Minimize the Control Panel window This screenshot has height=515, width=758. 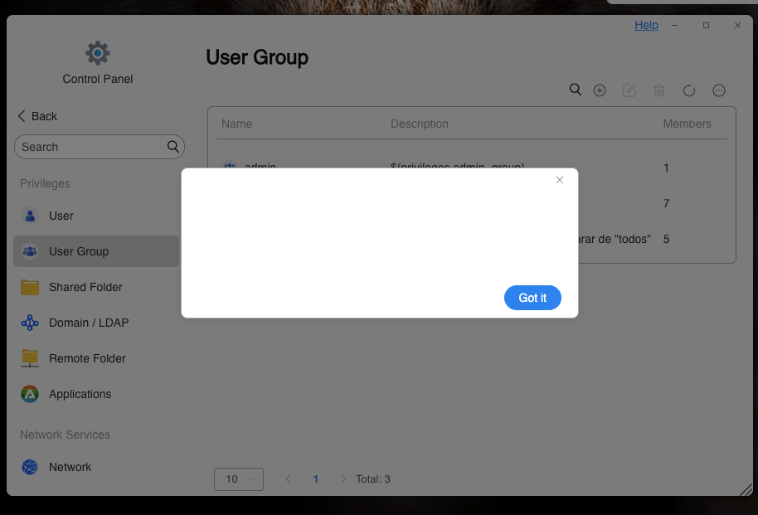click(x=674, y=25)
